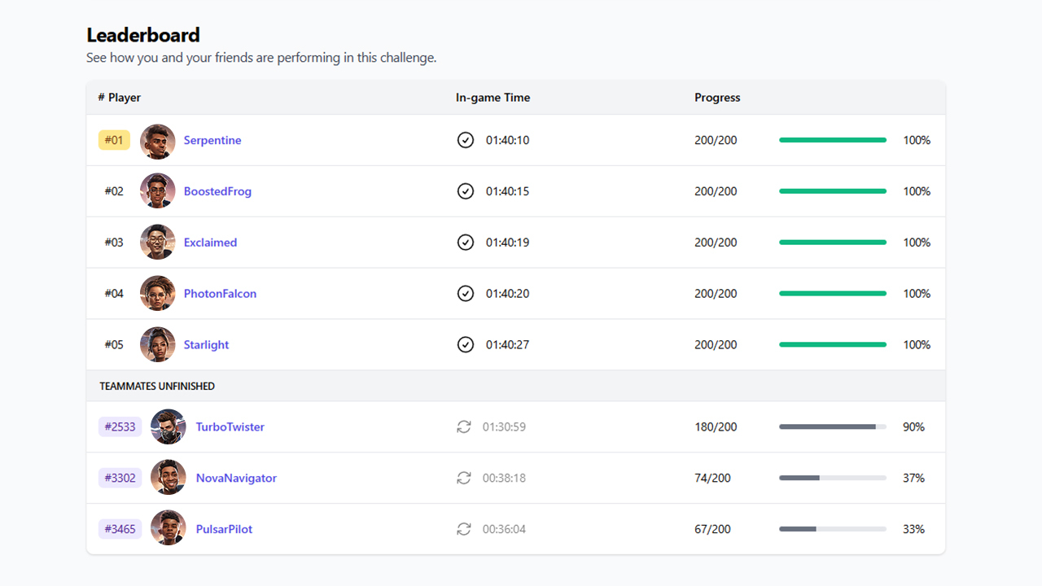Screen dimensions: 1042x586
Task: Click the Teammates Unfinished section header
Action: [157, 386]
